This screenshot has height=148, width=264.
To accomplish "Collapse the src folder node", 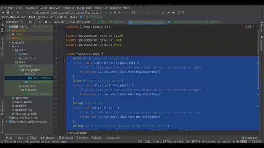I will (9, 46).
